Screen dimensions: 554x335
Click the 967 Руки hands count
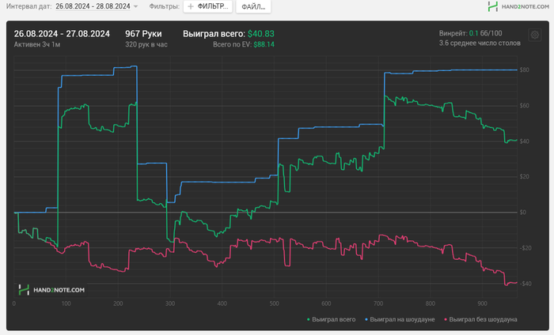tap(143, 34)
